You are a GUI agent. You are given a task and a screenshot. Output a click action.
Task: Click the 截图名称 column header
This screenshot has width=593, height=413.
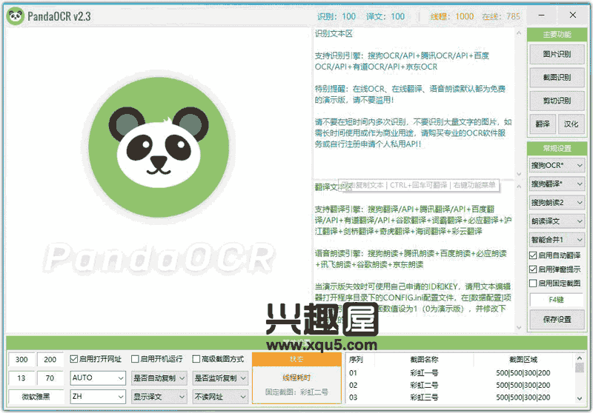tap(424, 360)
